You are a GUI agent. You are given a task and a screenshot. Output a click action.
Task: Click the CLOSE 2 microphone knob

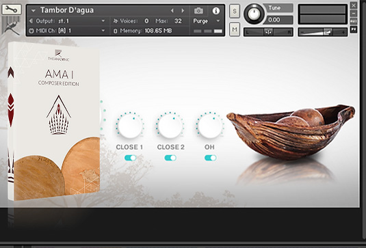pyautogui.click(x=170, y=126)
